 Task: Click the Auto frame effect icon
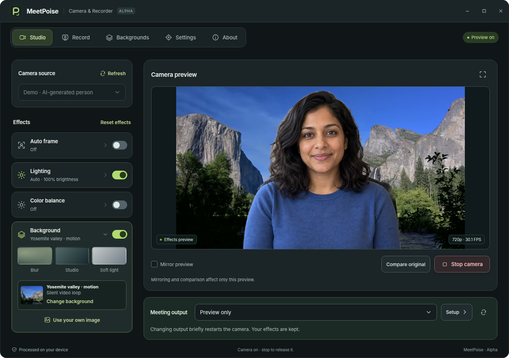click(21, 145)
